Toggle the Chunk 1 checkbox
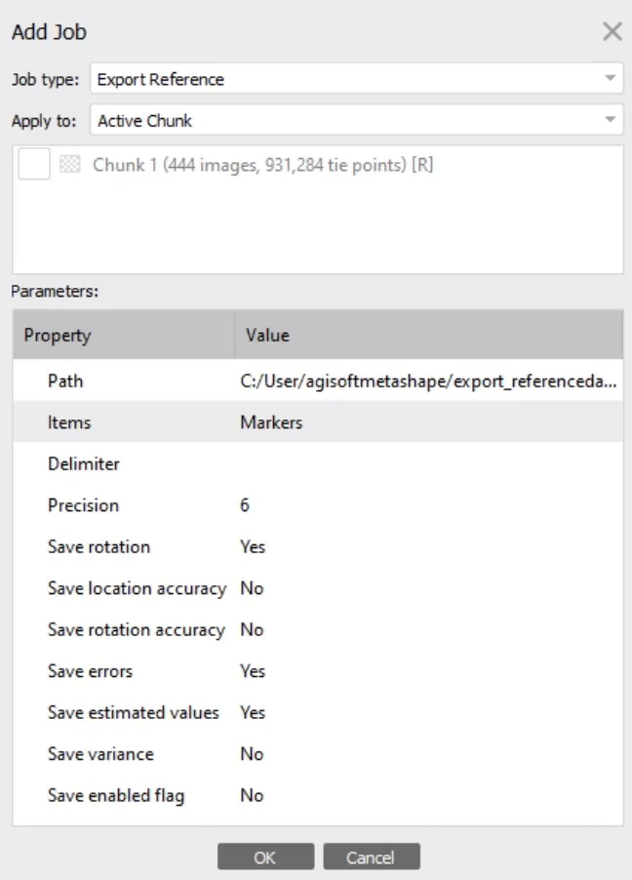Image resolution: width=632 pixels, height=880 pixels. click(x=34, y=165)
